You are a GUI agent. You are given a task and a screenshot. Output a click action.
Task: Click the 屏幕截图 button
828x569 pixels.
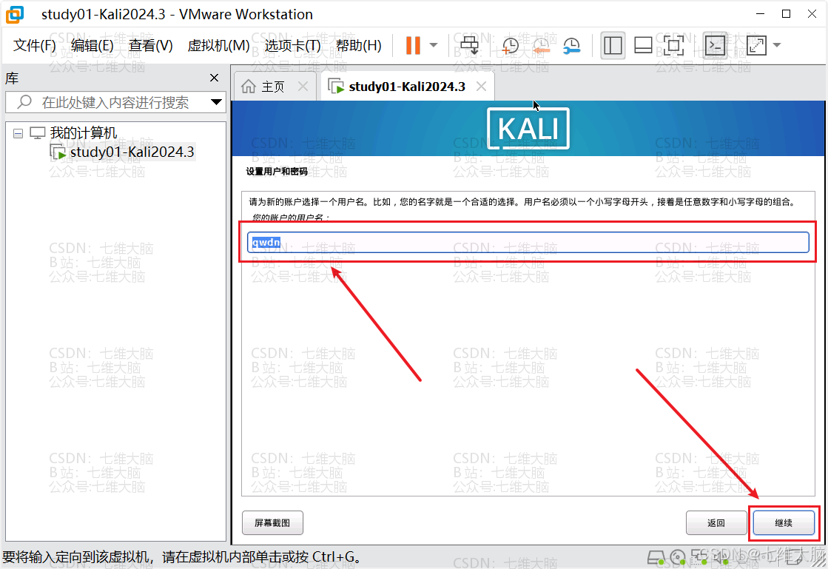click(272, 523)
